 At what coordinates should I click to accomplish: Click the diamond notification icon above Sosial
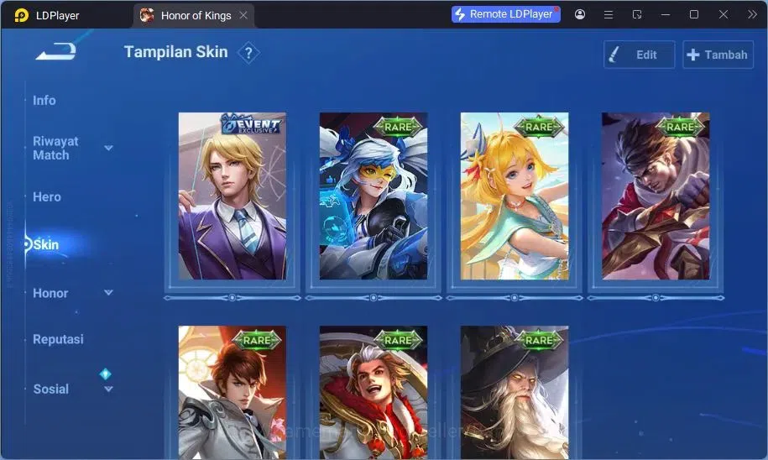coord(105,374)
